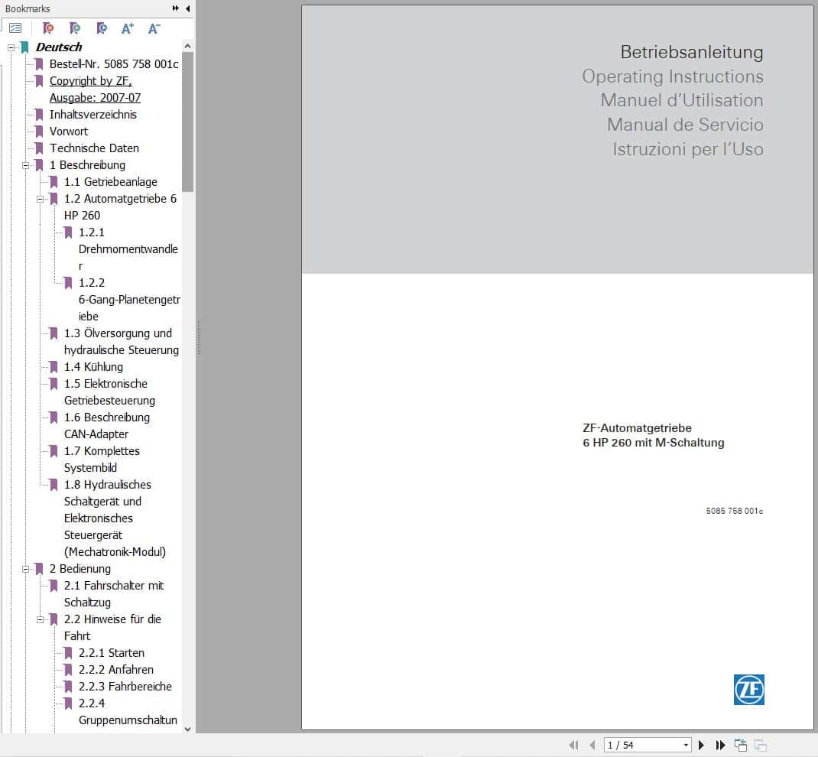Open bookmark 1.7 Komplettes Systembild
This screenshot has height=757, width=818.
point(102,459)
